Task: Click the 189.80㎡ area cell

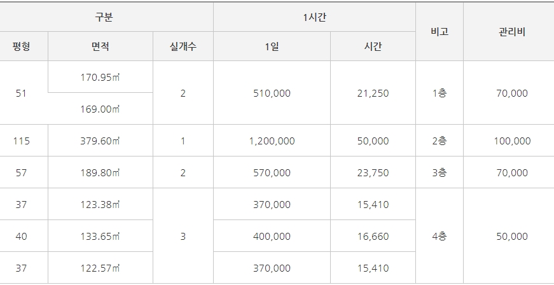Action: 100,172
